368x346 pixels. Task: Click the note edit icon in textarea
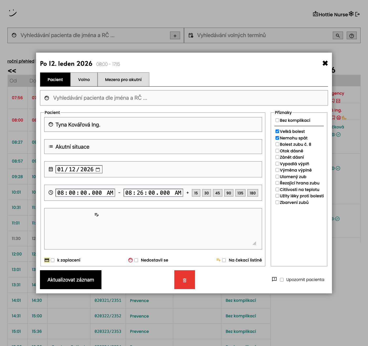(96, 215)
